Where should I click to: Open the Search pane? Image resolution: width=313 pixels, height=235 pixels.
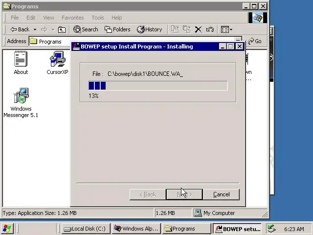86,29
